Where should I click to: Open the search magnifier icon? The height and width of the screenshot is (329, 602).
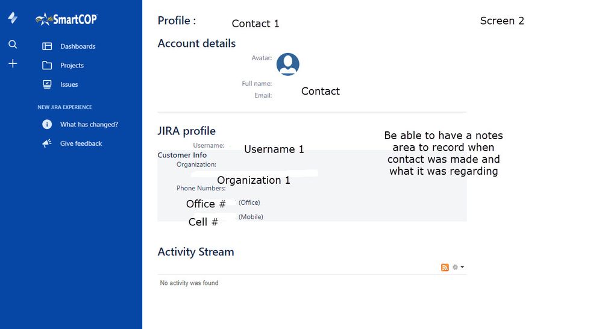pyautogui.click(x=13, y=45)
